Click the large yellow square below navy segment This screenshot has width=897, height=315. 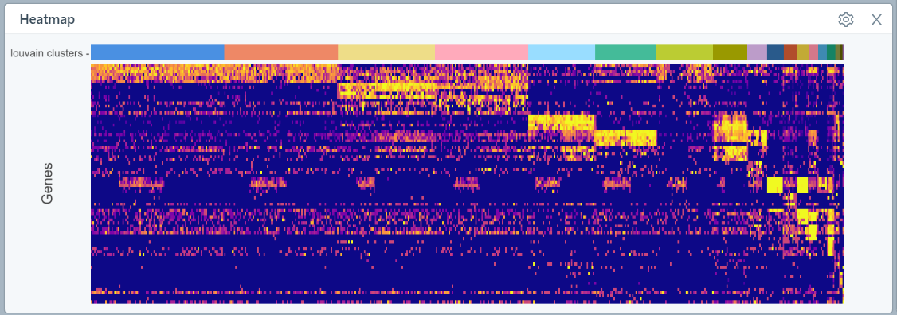774,185
